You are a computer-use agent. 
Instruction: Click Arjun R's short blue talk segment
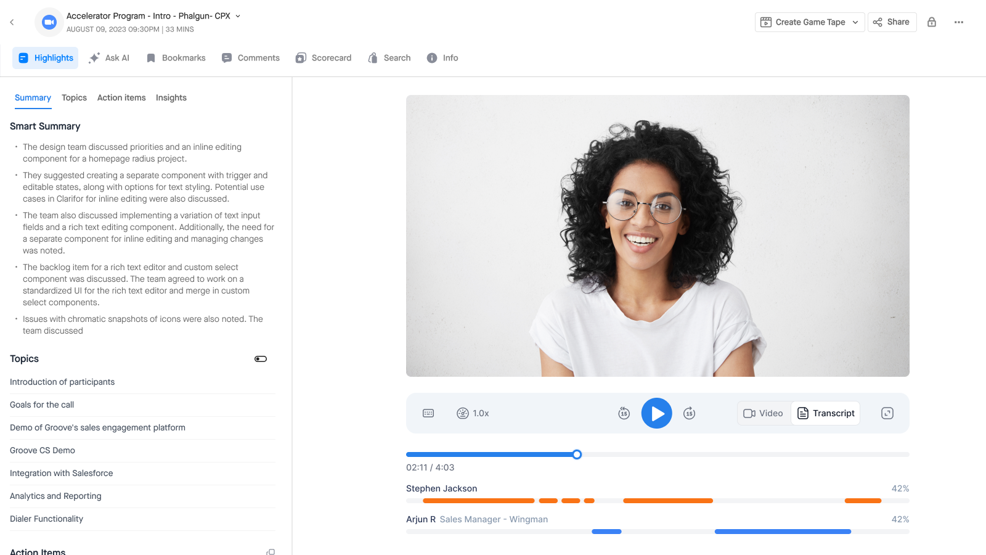coord(606,532)
